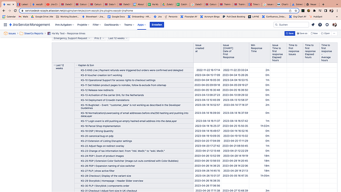The image size is (341, 192).
Task: Switch to the Solved browser tab
Action: pos(298,4)
